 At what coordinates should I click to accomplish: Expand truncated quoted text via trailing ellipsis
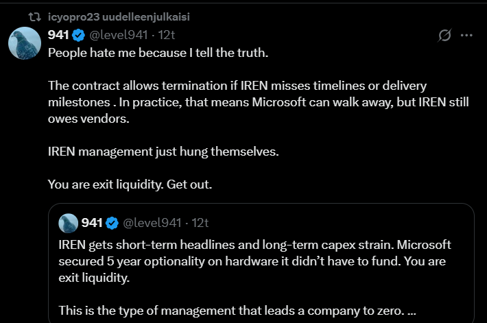[412, 310]
